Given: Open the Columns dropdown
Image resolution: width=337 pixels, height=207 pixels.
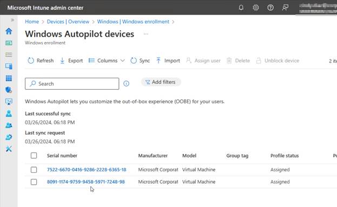Looking at the screenshot, I should [107, 61].
